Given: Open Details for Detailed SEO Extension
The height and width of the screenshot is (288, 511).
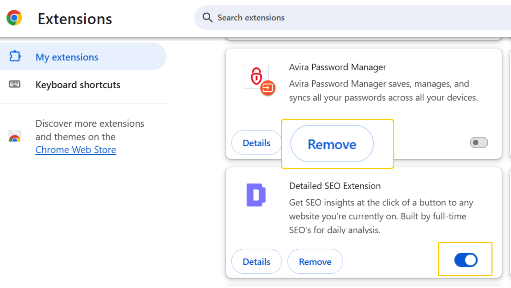Looking at the screenshot, I should [256, 261].
